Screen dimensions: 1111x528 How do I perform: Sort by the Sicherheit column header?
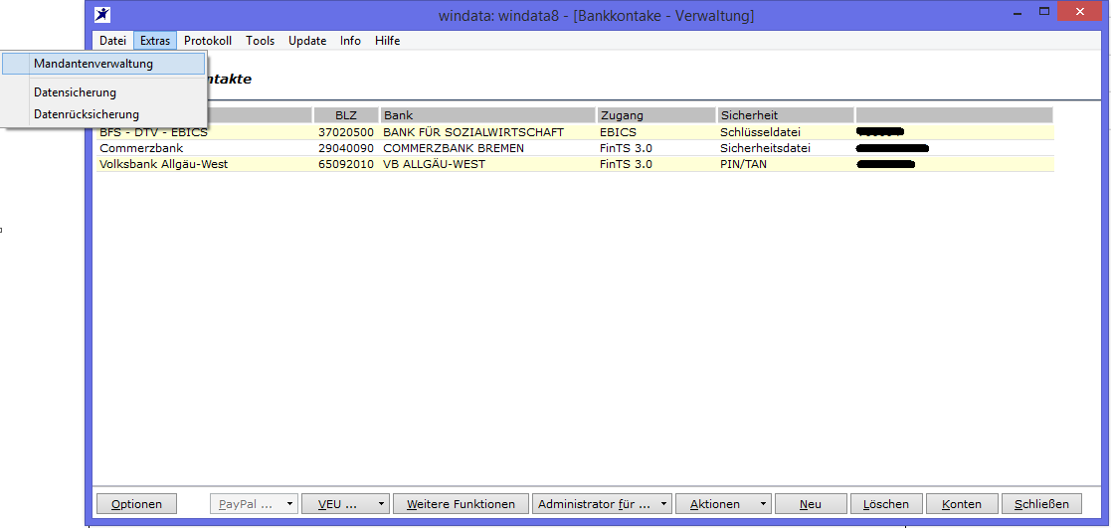click(786, 114)
